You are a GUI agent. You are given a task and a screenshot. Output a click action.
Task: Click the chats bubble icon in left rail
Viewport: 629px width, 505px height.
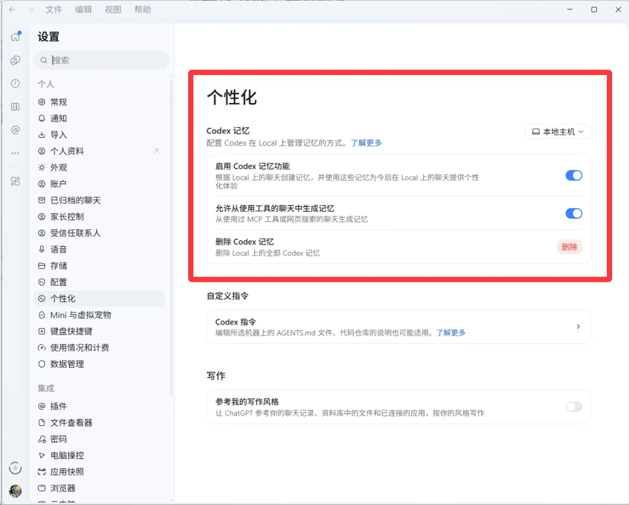click(15, 60)
